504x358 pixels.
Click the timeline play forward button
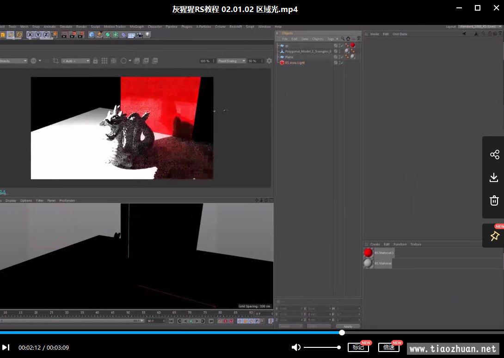click(x=191, y=321)
